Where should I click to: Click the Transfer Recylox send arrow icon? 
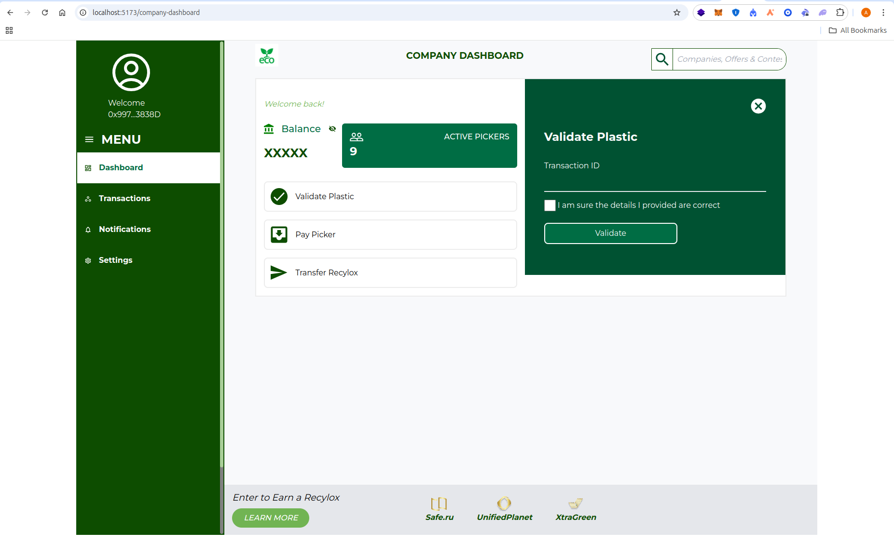coord(278,273)
